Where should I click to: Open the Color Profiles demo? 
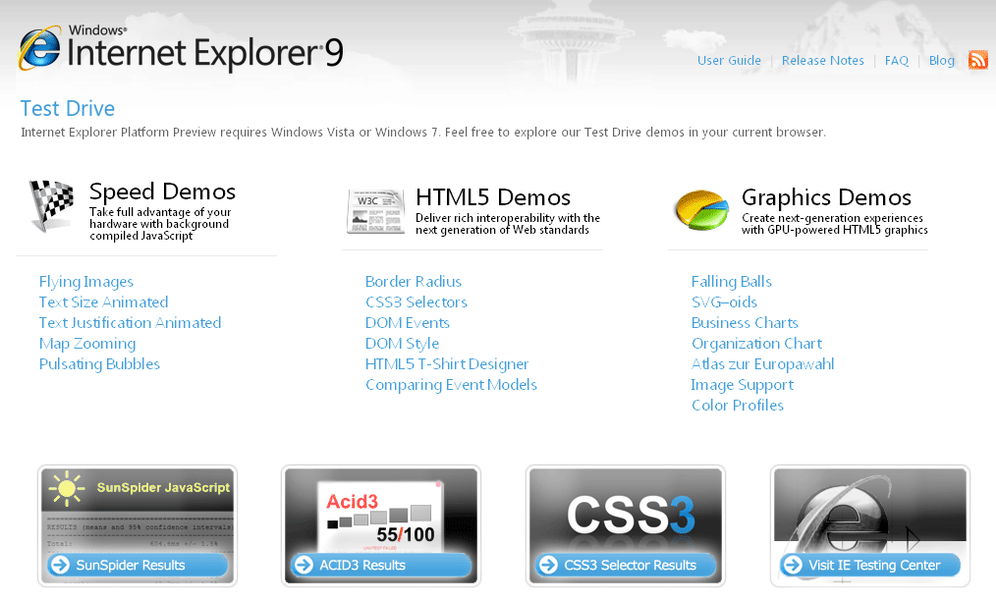[738, 406]
